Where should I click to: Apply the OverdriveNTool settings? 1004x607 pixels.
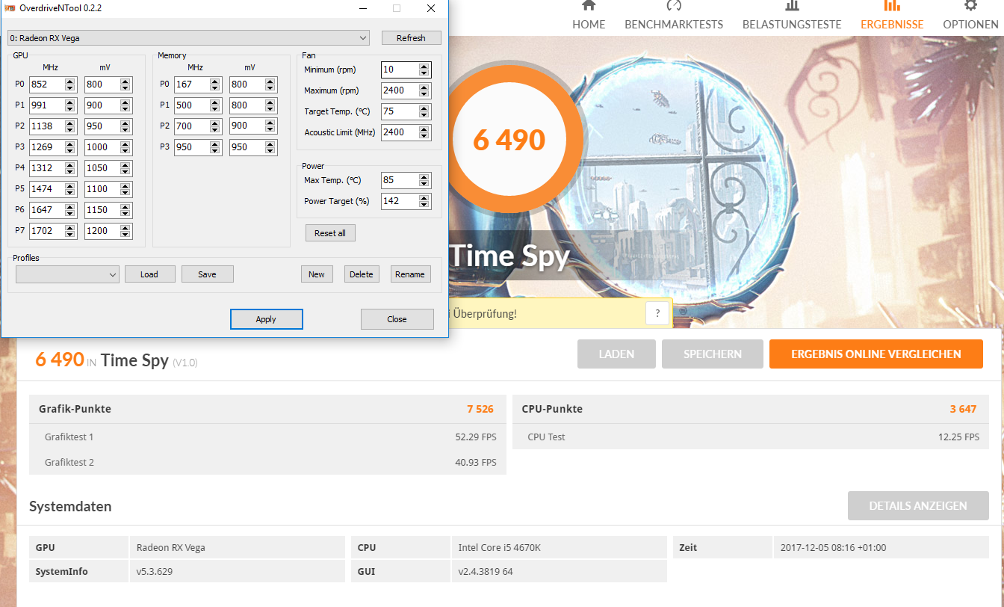266,319
